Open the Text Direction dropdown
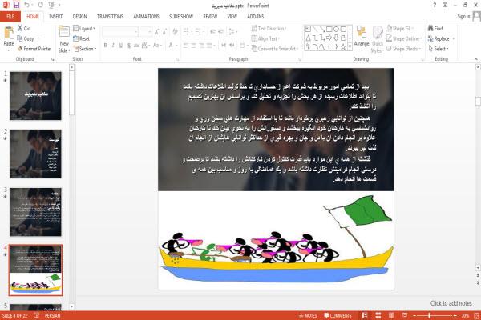This screenshot has width=481, height=320. pyautogui.click(x=269, y=29)
